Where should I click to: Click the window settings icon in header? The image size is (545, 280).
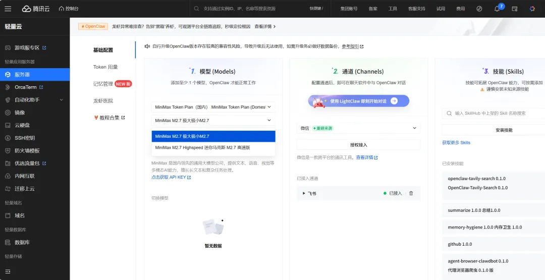click(x=515, y=9)
